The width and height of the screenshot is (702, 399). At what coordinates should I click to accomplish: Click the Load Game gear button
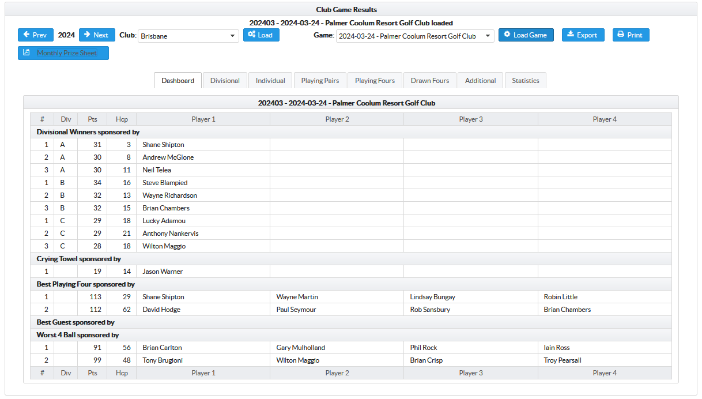point(526,35)
